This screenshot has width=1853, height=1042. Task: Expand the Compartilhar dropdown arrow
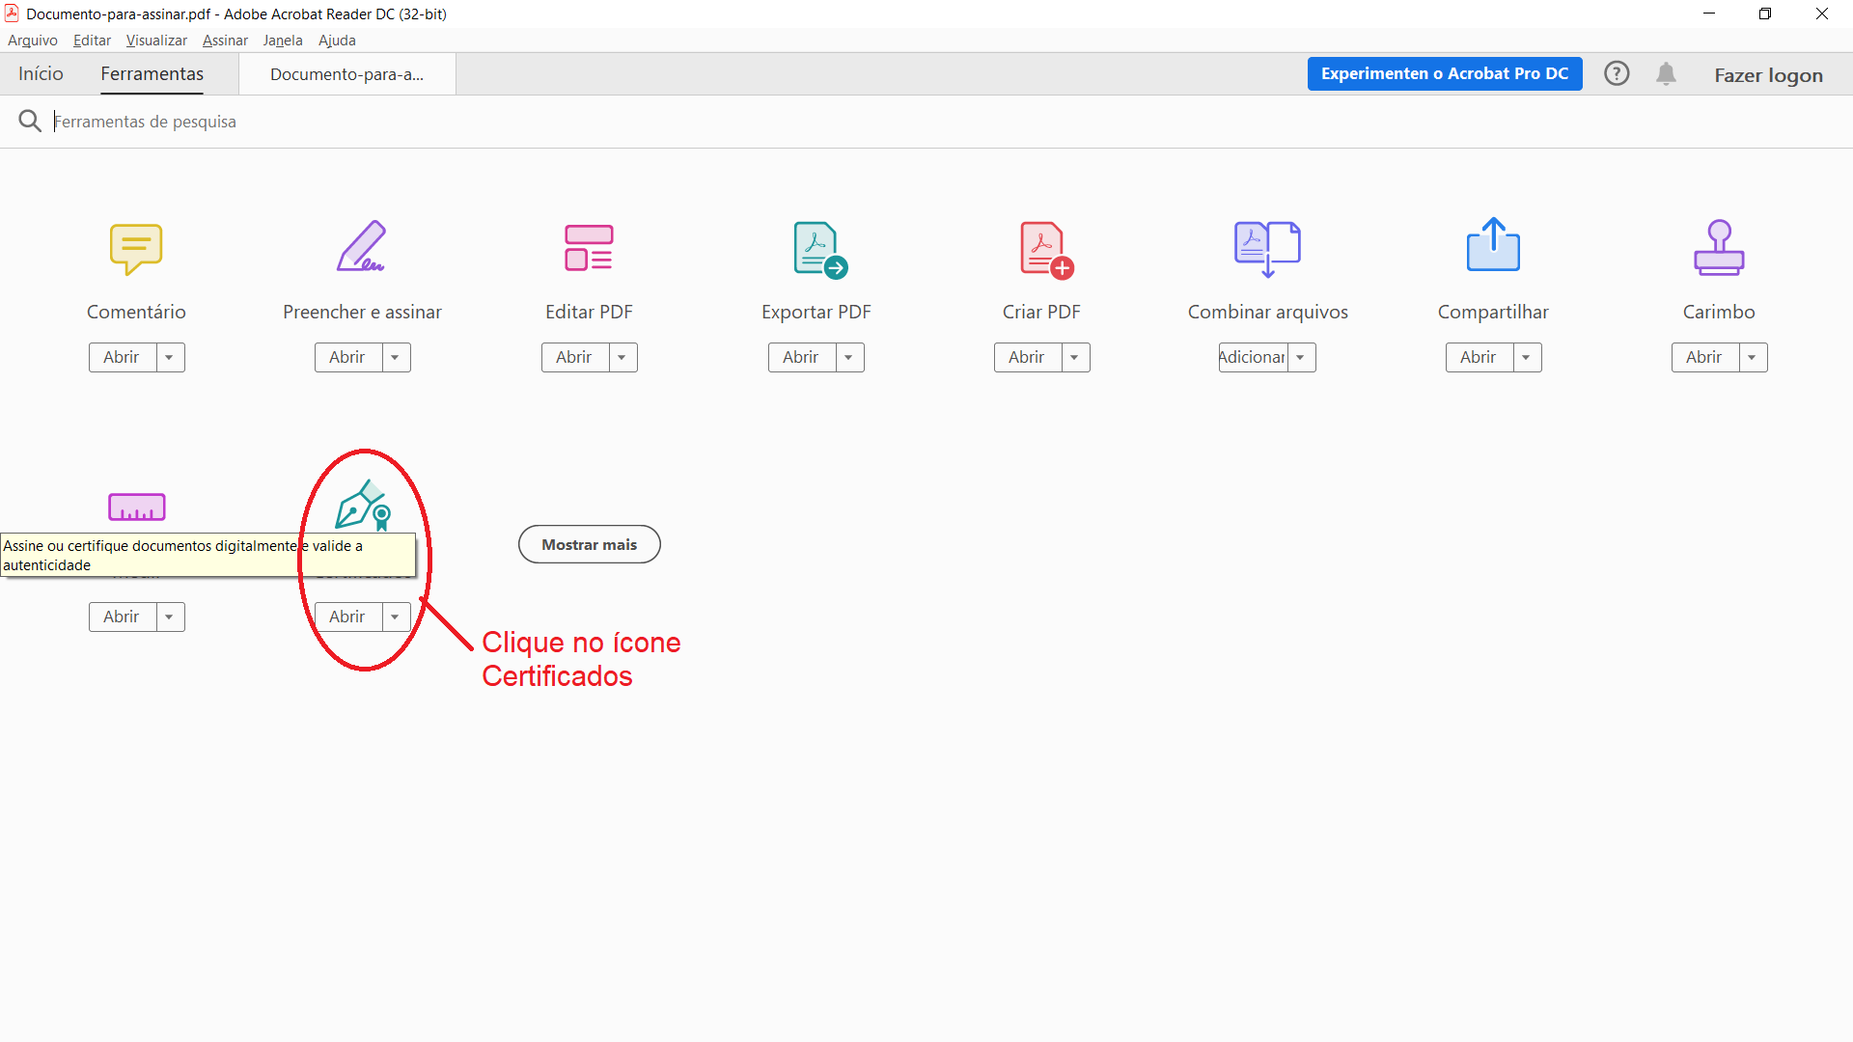coord(1527,358)
